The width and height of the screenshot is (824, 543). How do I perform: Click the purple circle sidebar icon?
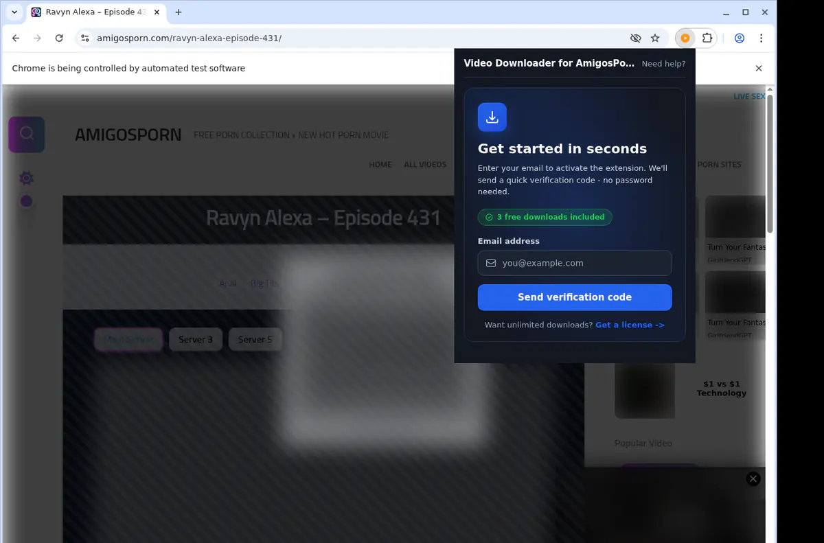tap(26, 201)
